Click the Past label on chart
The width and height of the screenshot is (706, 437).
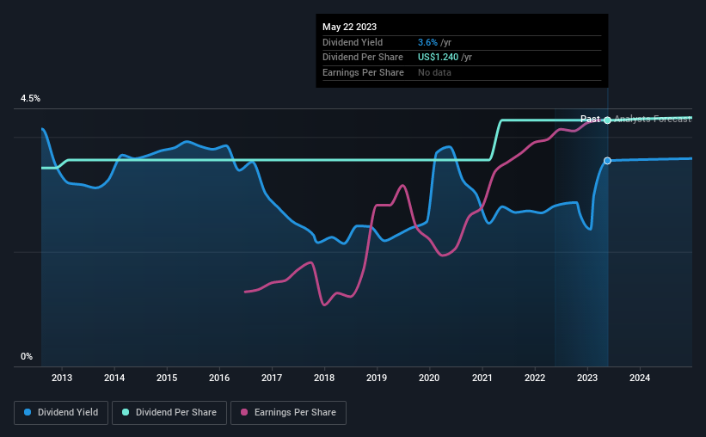590,119
